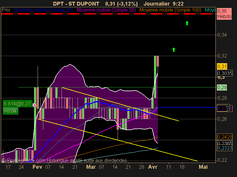Click the cyan 0,2323 value label
237x177 pixels.
(225, 148)
